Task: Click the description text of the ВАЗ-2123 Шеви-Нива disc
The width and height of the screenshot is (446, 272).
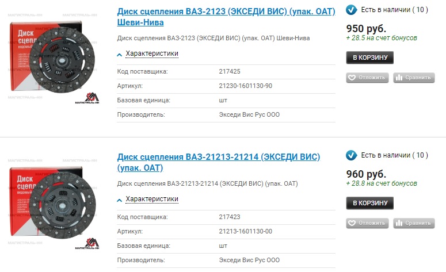Action: pos(214,38)
